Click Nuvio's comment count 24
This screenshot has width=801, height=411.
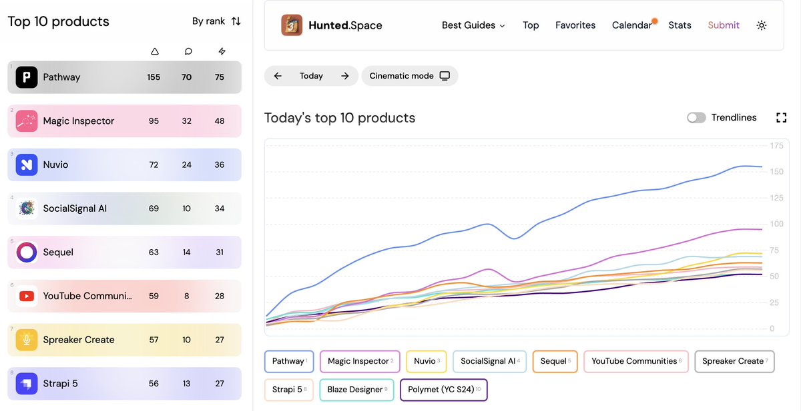point(187,165)
